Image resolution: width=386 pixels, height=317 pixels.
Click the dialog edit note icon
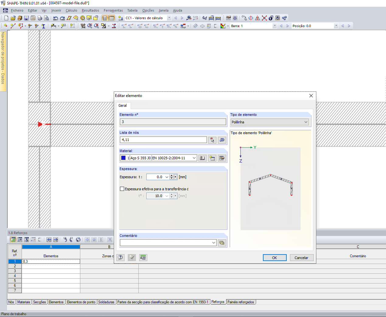(132, 258)
